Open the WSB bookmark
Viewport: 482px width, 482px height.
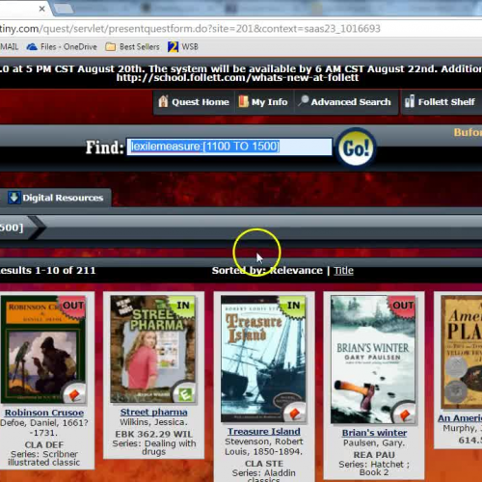182,47
